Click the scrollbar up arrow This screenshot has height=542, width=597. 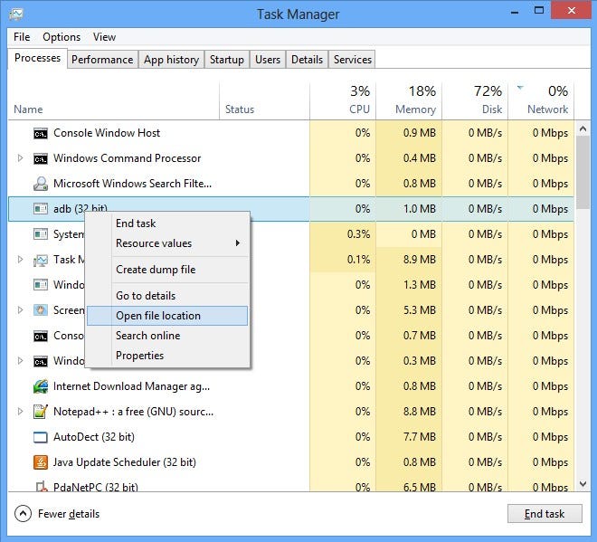(x=583, y=128)
